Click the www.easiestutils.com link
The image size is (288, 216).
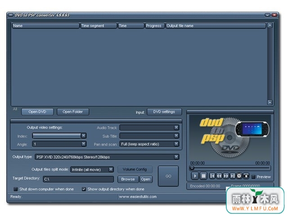tap(138, 197)
